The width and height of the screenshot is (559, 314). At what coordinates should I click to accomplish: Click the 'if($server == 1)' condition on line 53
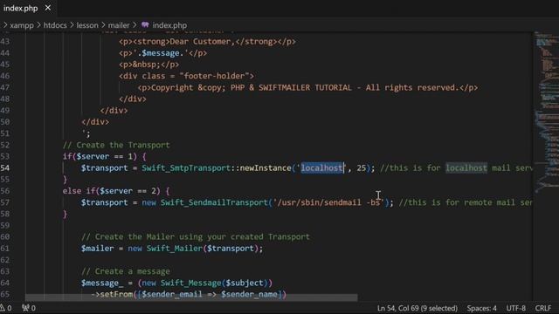click(100, 157)
